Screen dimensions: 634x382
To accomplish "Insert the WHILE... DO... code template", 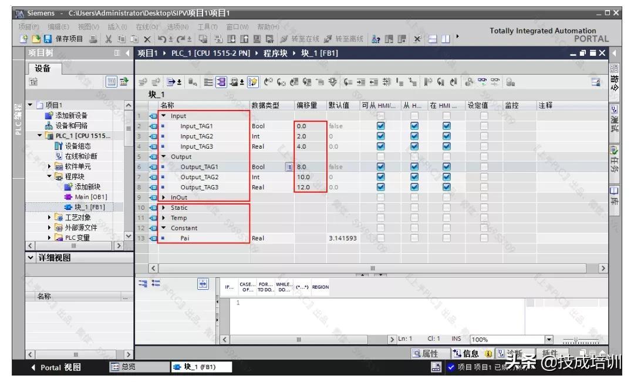I will coord(284,287).
